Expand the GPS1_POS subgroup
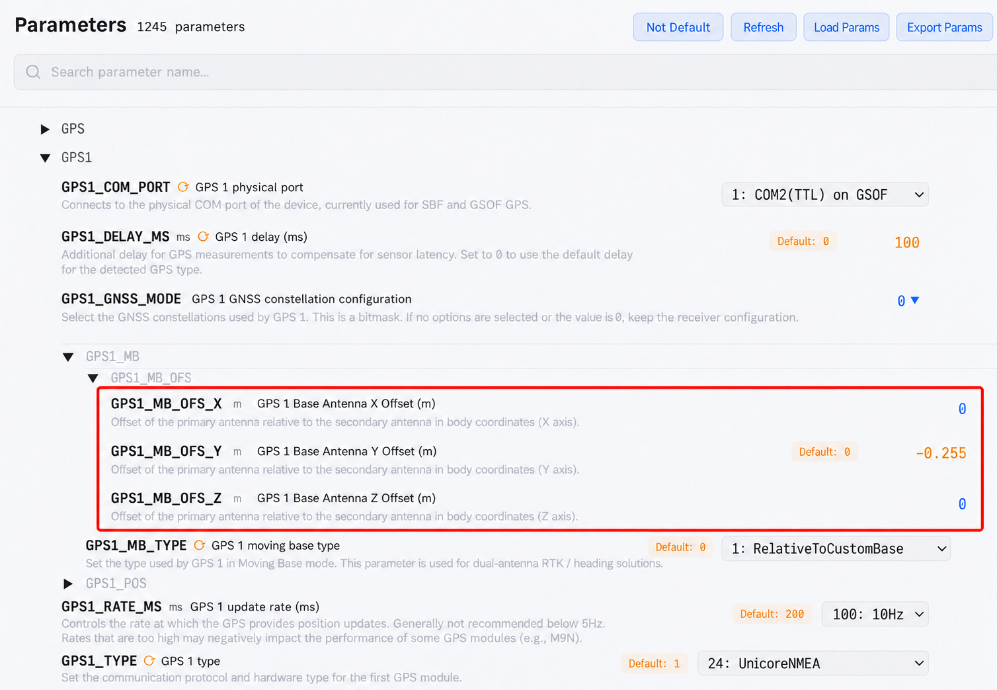The width and height of the screenshot is (997, 690). [68, 583]
